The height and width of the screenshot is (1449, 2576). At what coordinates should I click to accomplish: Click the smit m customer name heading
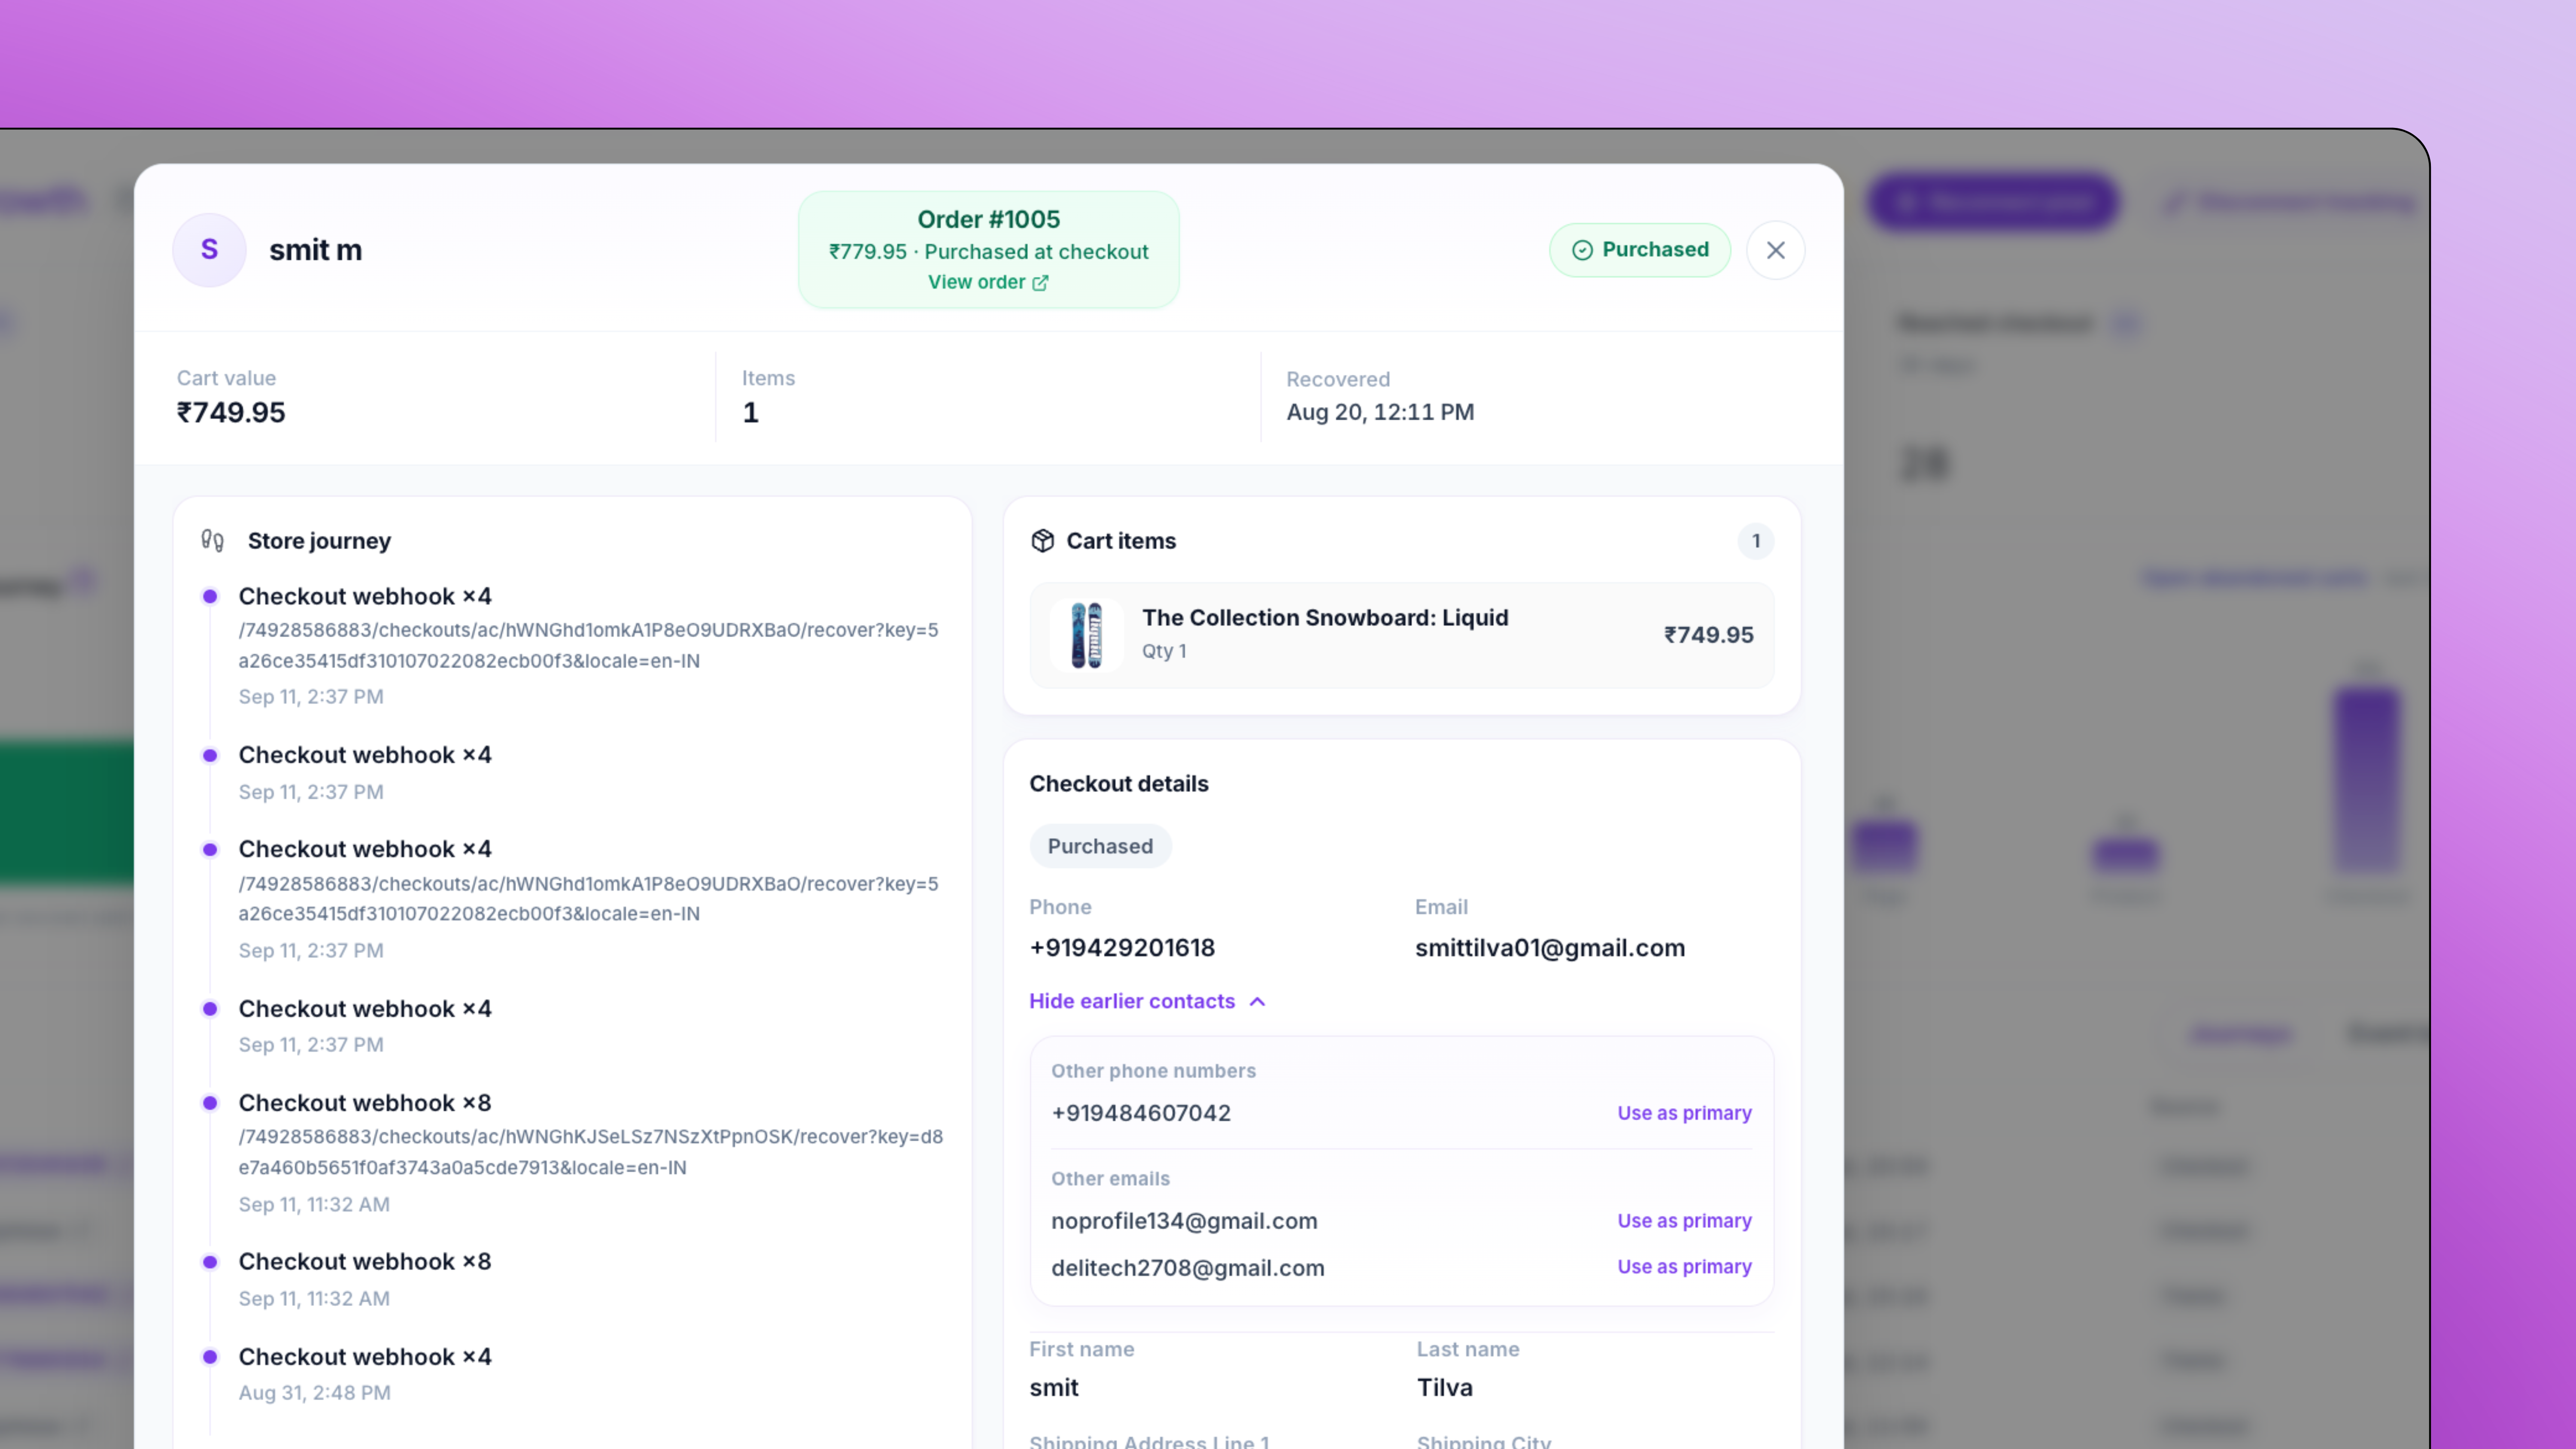(x=315, y=250)
